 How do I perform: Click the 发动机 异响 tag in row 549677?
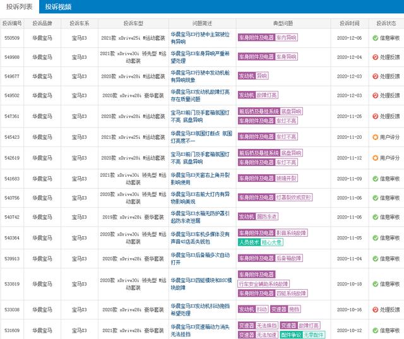pyautogui.click(x=253, y=76)
